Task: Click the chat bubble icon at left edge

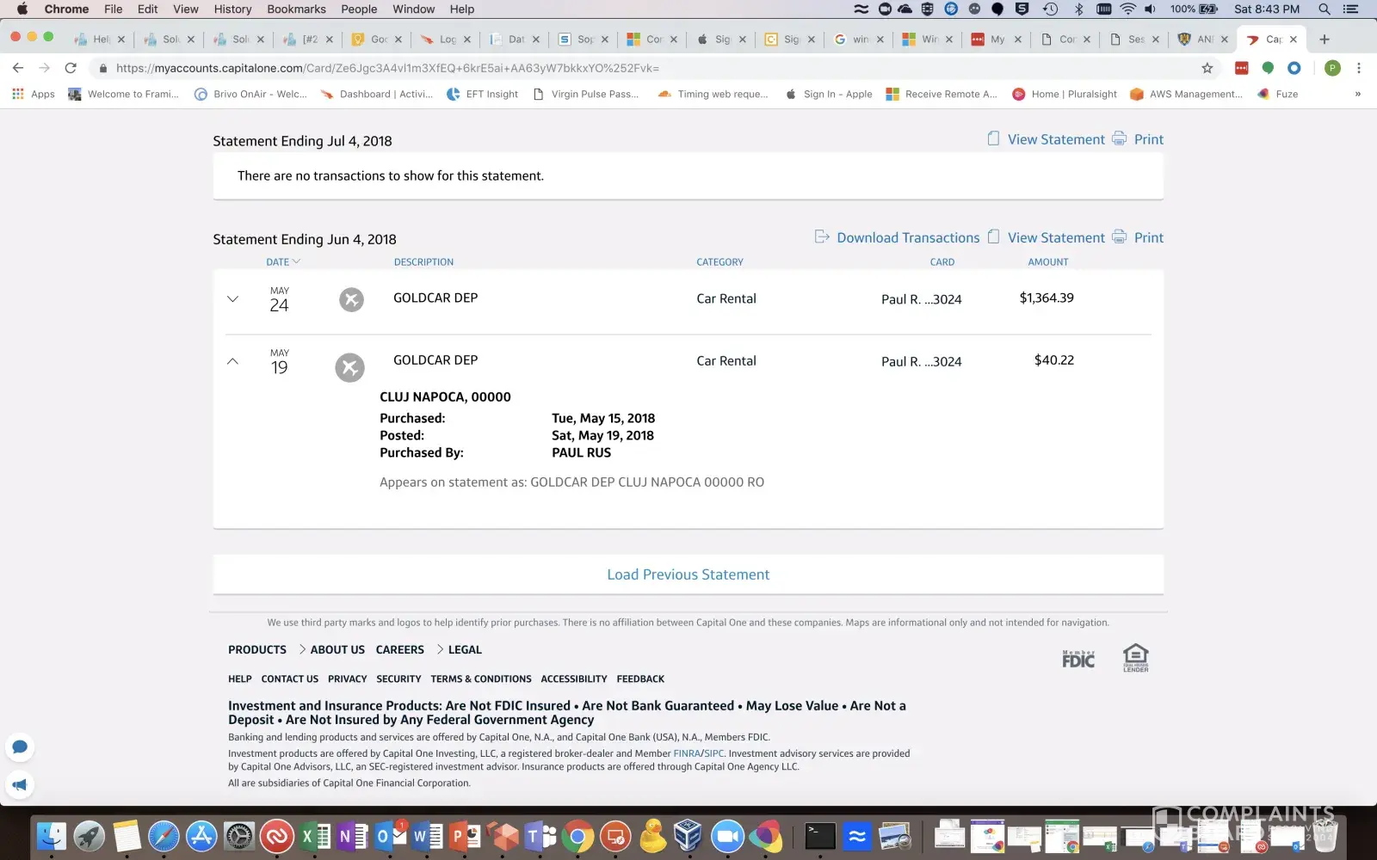Action: tap(20, 746)
